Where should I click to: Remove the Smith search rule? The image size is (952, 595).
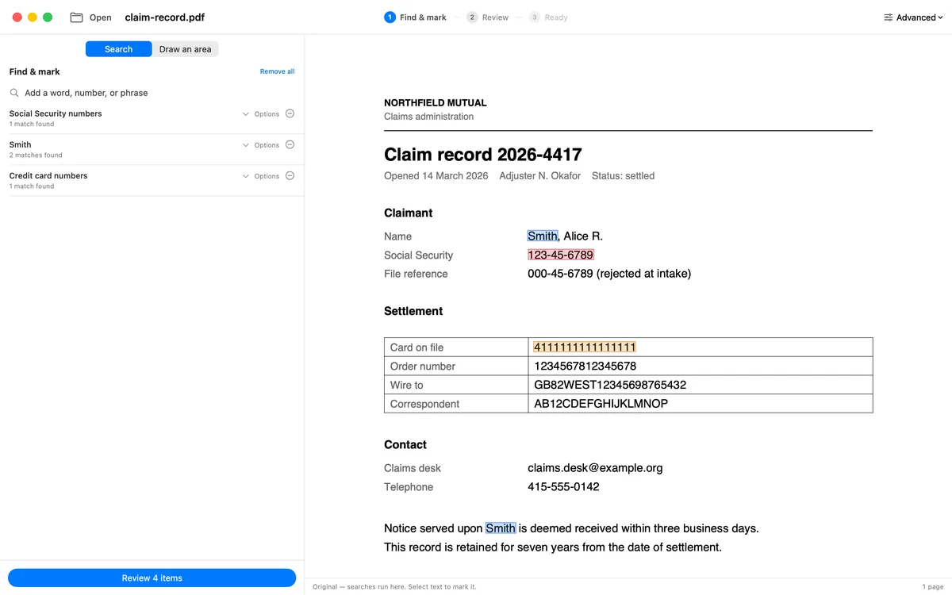pyautogui.click(x=290, y=144)
